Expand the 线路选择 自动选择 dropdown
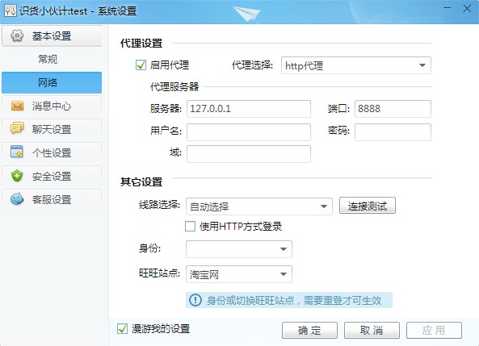 coord(259,206)
